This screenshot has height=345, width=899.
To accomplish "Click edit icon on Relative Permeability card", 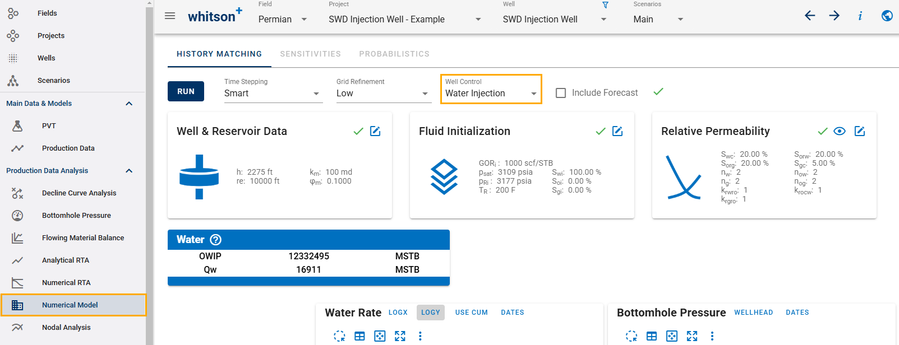I will tap(860, 131).
